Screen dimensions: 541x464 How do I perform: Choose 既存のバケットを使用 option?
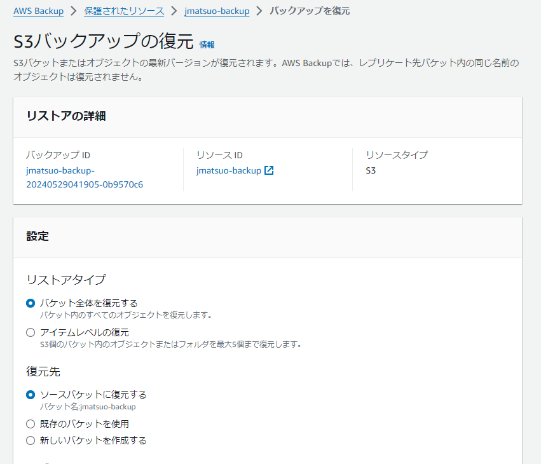click(x=31, y=424)
